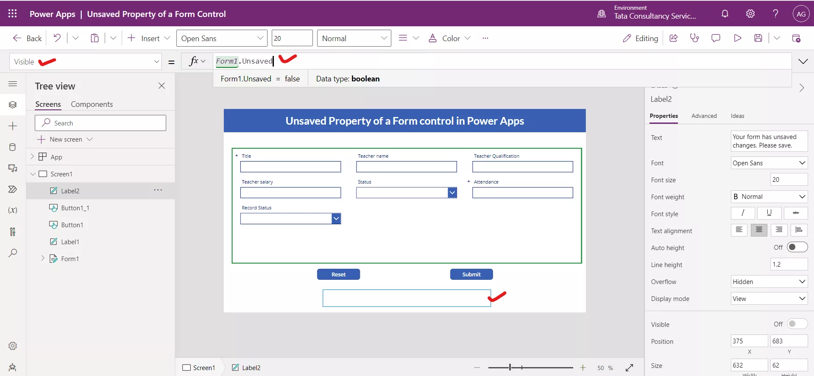
Task: Go Back from the editor
Action: (x=27, y=38)
